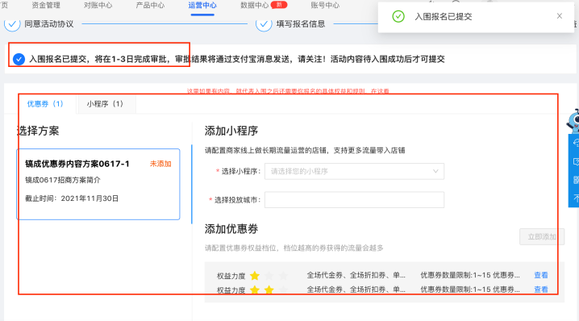
Task: Select the 镐成优惠券内容方案0617-1 plan card
Action: pyautogui.click(x=98, y=185)
